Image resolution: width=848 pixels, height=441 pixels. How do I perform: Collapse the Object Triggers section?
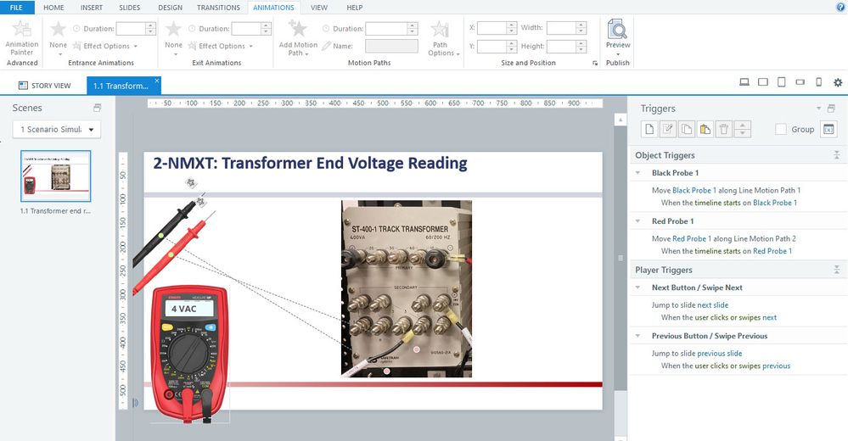click(x=837, y=155)
